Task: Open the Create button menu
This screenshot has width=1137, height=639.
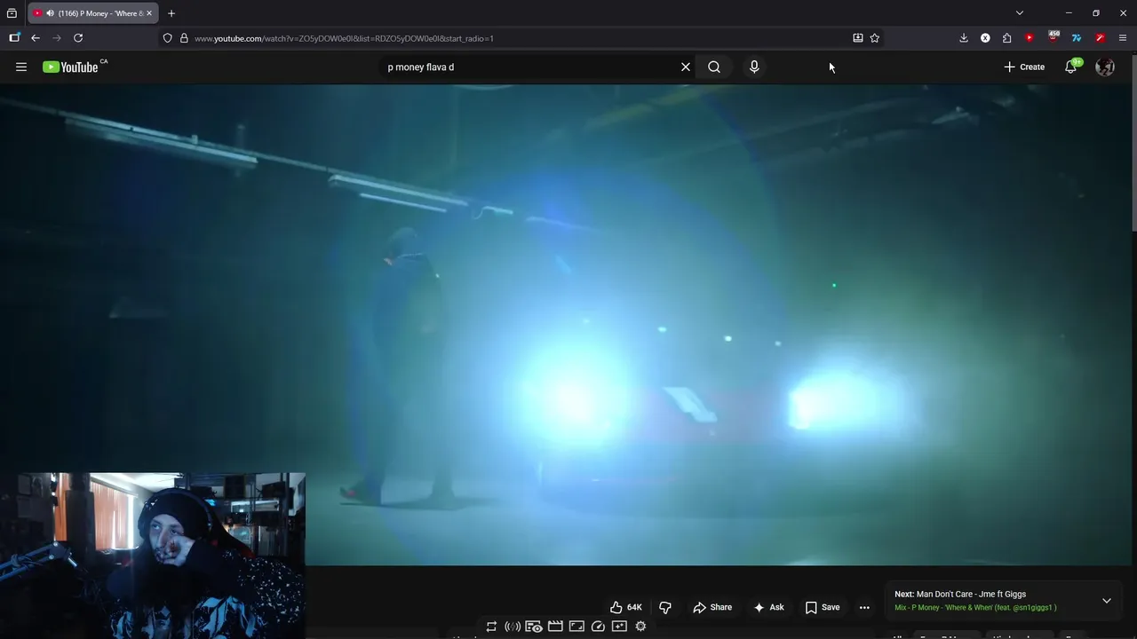Action: pos(1024,67)
